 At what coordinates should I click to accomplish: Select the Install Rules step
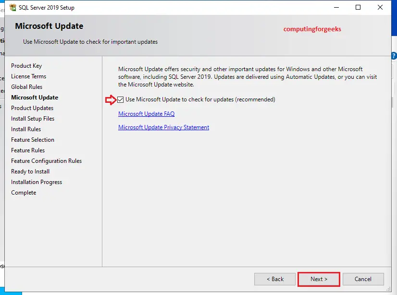(x=26, y=129)
